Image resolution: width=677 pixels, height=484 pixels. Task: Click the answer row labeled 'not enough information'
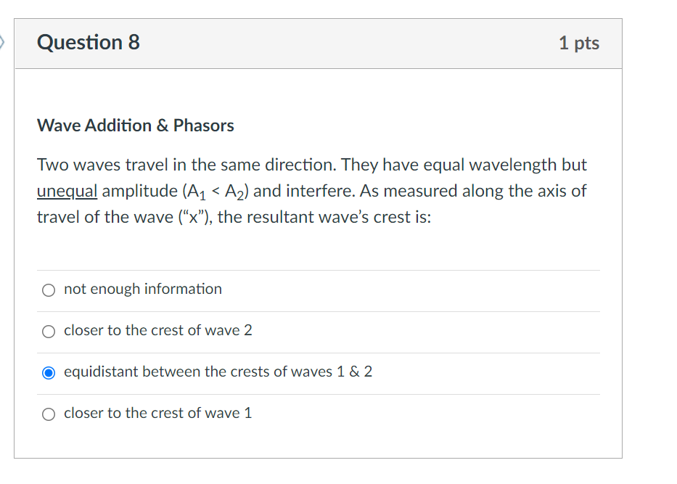click(142, 289)
